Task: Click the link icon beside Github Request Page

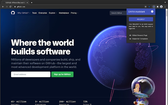Action: (x=130, y=35)
